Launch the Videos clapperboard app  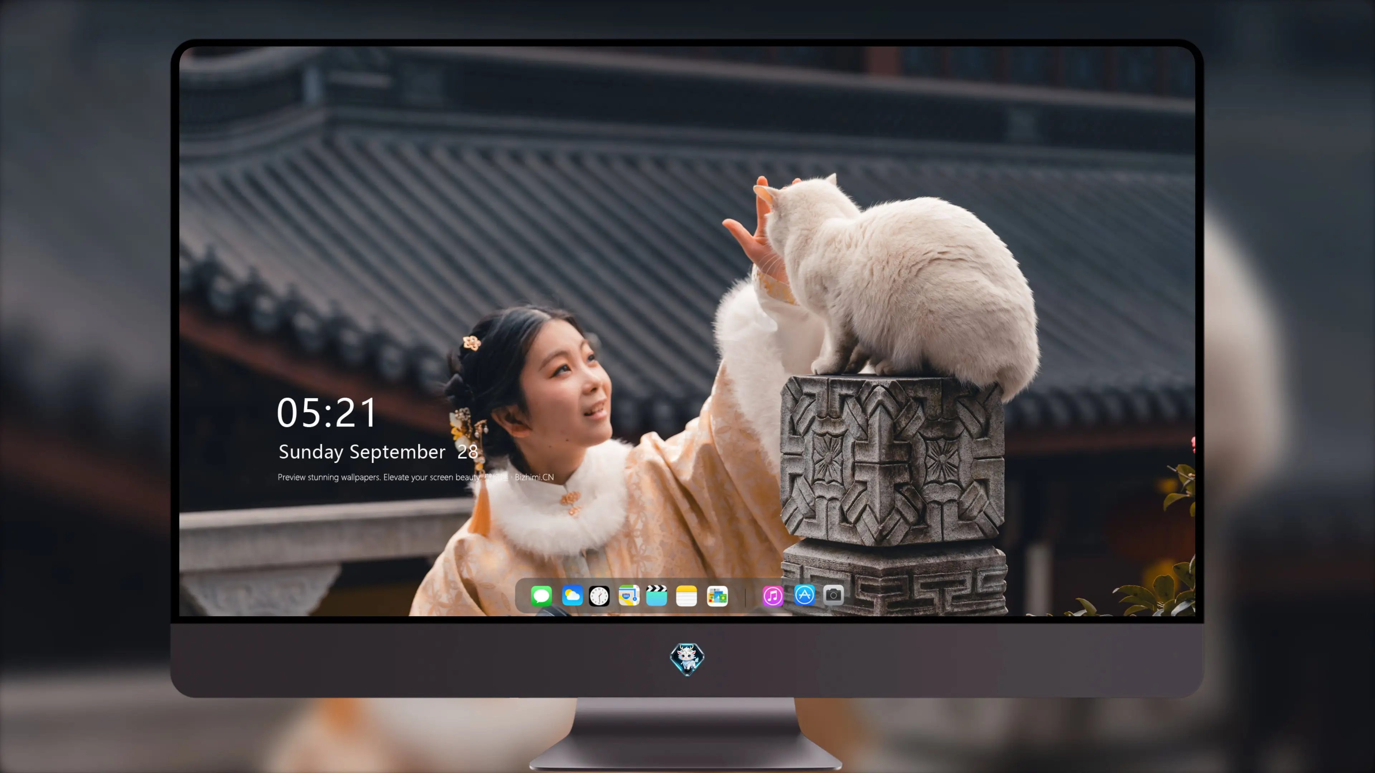coord(657,596)
